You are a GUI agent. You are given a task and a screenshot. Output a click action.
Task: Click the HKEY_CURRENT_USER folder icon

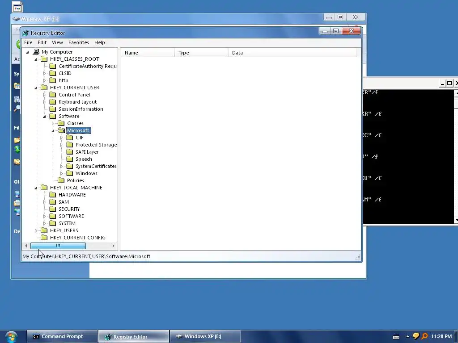tap(44, 88)
